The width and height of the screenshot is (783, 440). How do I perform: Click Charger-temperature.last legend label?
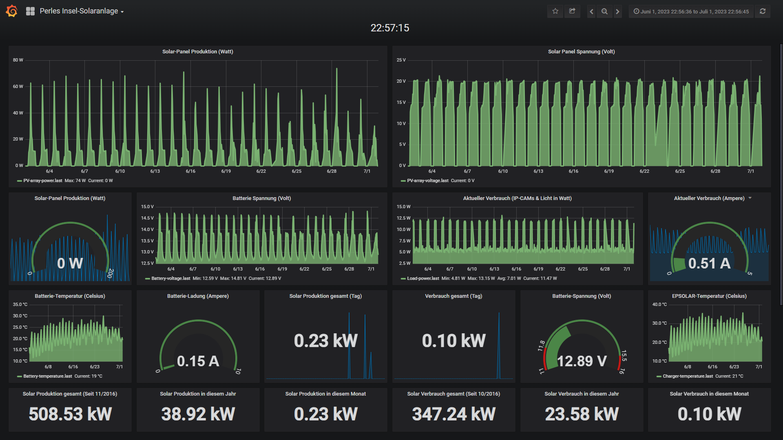pyautogui.click(x=688, y=376)
